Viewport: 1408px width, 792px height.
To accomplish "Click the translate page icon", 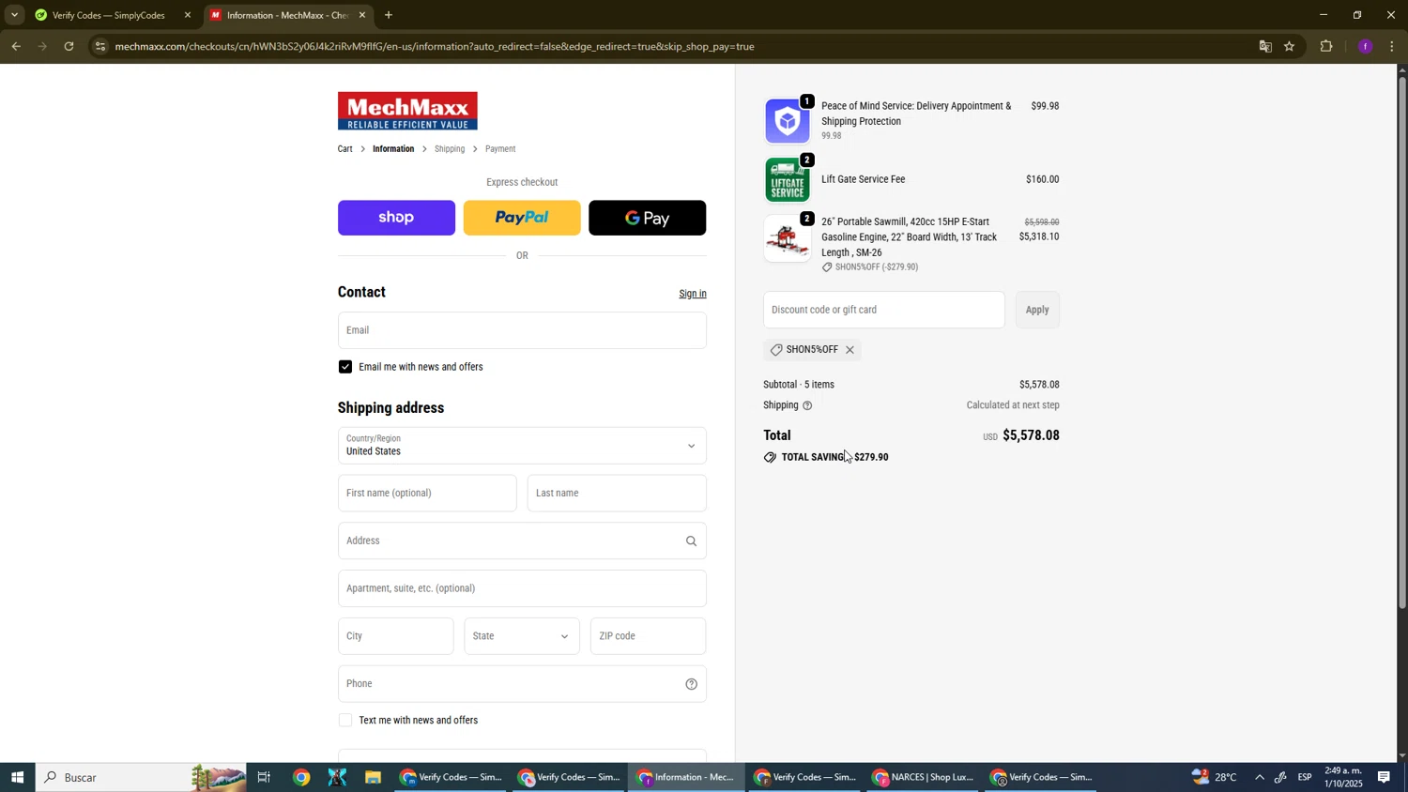I will pos(1265,46).
